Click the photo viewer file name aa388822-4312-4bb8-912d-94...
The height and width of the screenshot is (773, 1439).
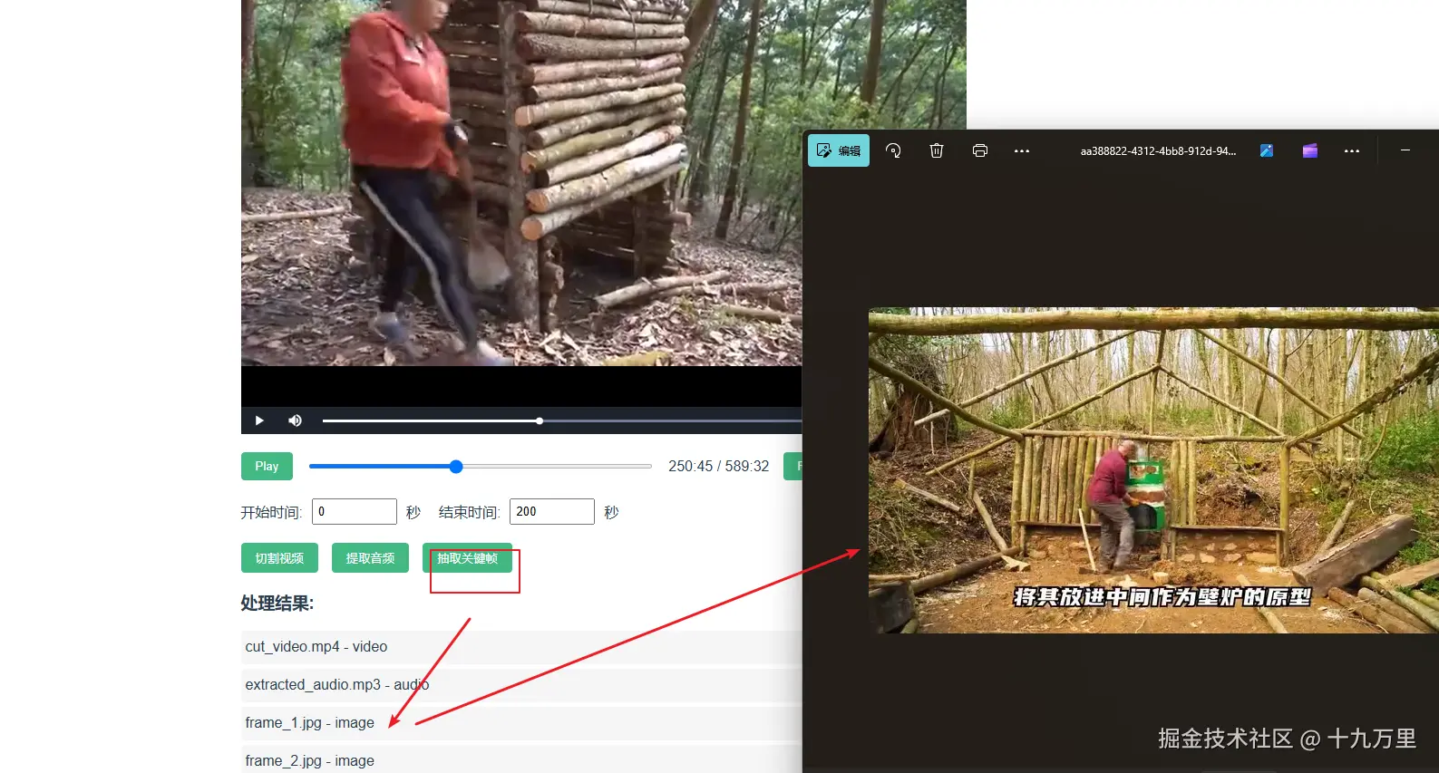tap(1158, 151)
